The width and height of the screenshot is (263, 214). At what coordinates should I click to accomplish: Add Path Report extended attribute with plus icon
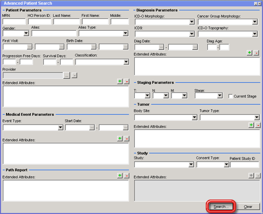tap(120, 176)
